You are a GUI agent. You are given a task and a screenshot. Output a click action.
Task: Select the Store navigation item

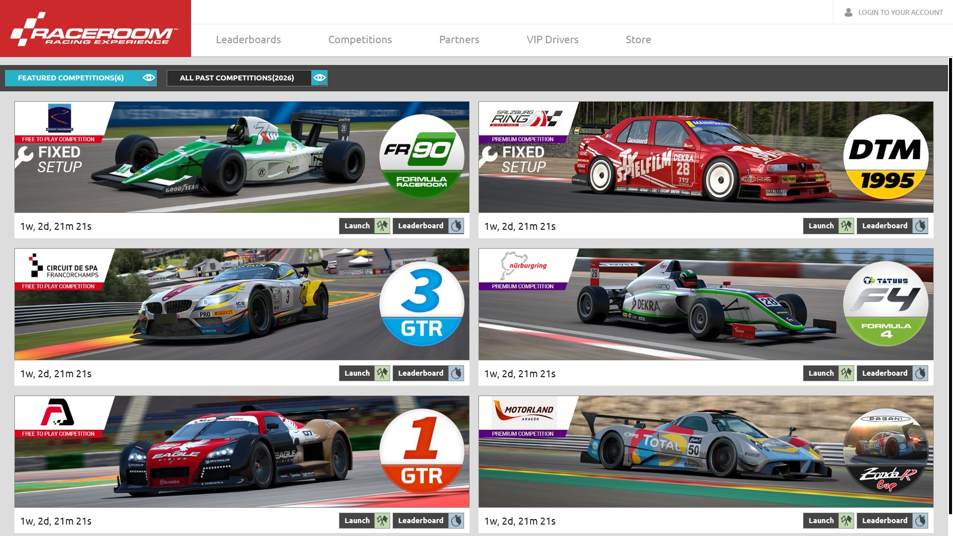[x=638, y=39]
